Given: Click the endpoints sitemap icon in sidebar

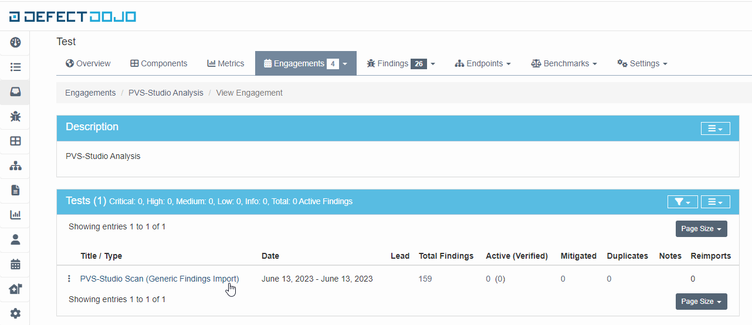Looking at the screenshot, I should (x=15, y=166).
